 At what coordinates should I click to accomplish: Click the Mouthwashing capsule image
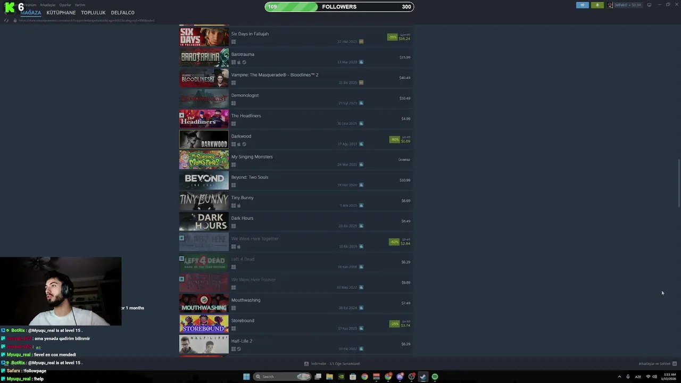point(204,303)
